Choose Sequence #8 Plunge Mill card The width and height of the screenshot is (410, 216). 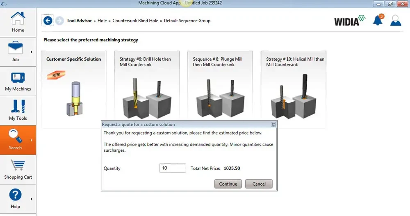(220, 86)
